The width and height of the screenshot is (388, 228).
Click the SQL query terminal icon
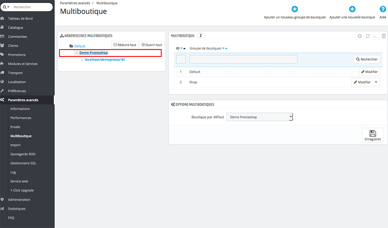(375, 36)
